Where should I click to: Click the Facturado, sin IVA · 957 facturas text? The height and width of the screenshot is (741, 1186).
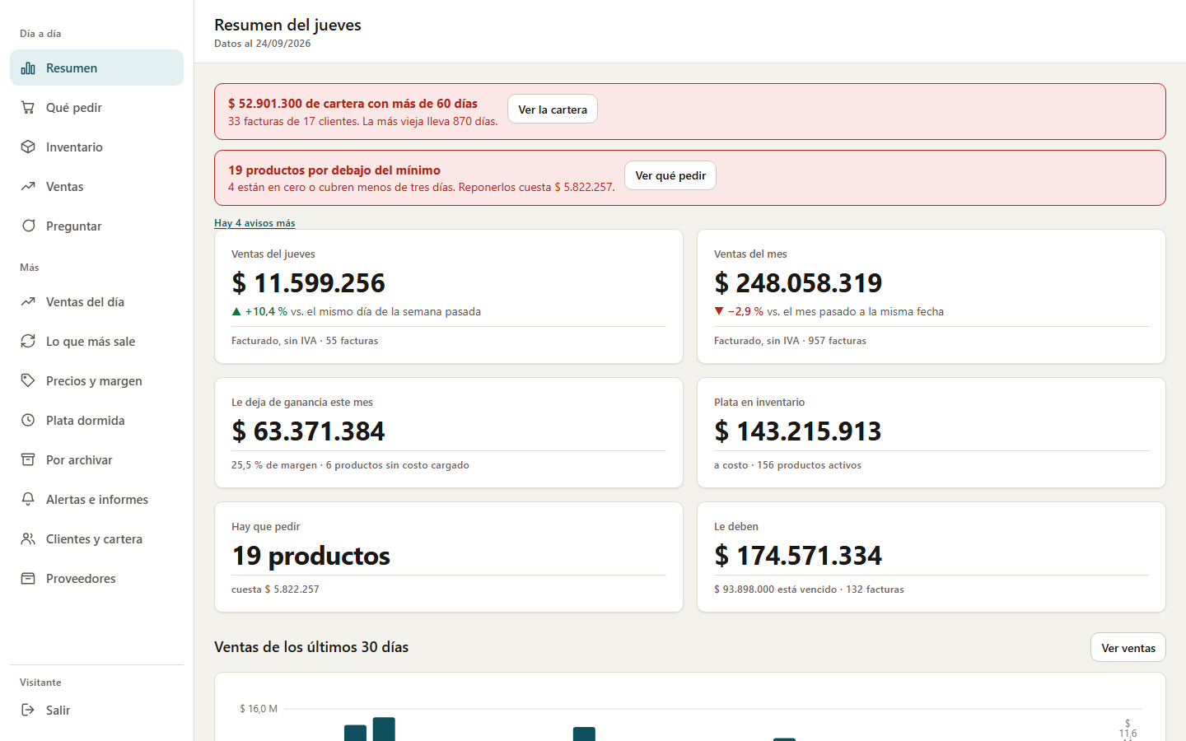pos(790,341)
